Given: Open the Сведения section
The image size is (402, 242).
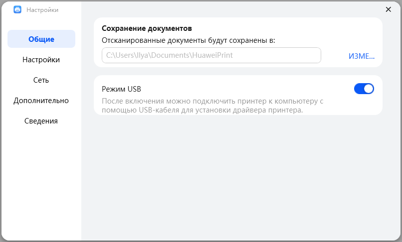Looking at the screenshot, I should (41, 121).
